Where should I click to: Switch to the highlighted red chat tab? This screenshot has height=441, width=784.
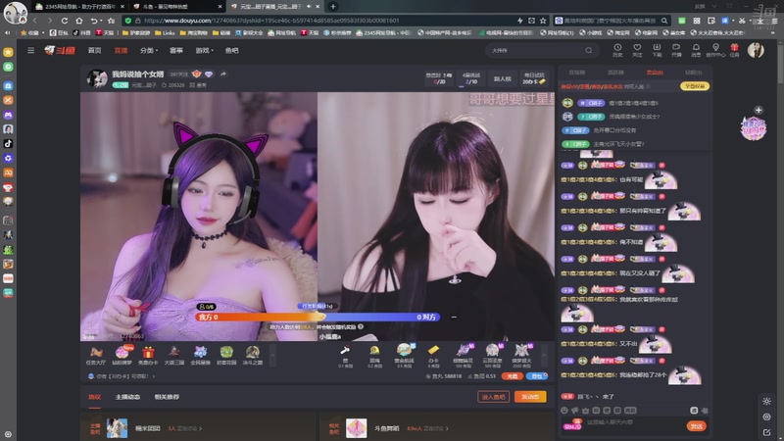(x=655, y=73)
